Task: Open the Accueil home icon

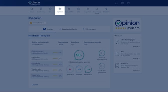Action: click(x=32, y=9)
